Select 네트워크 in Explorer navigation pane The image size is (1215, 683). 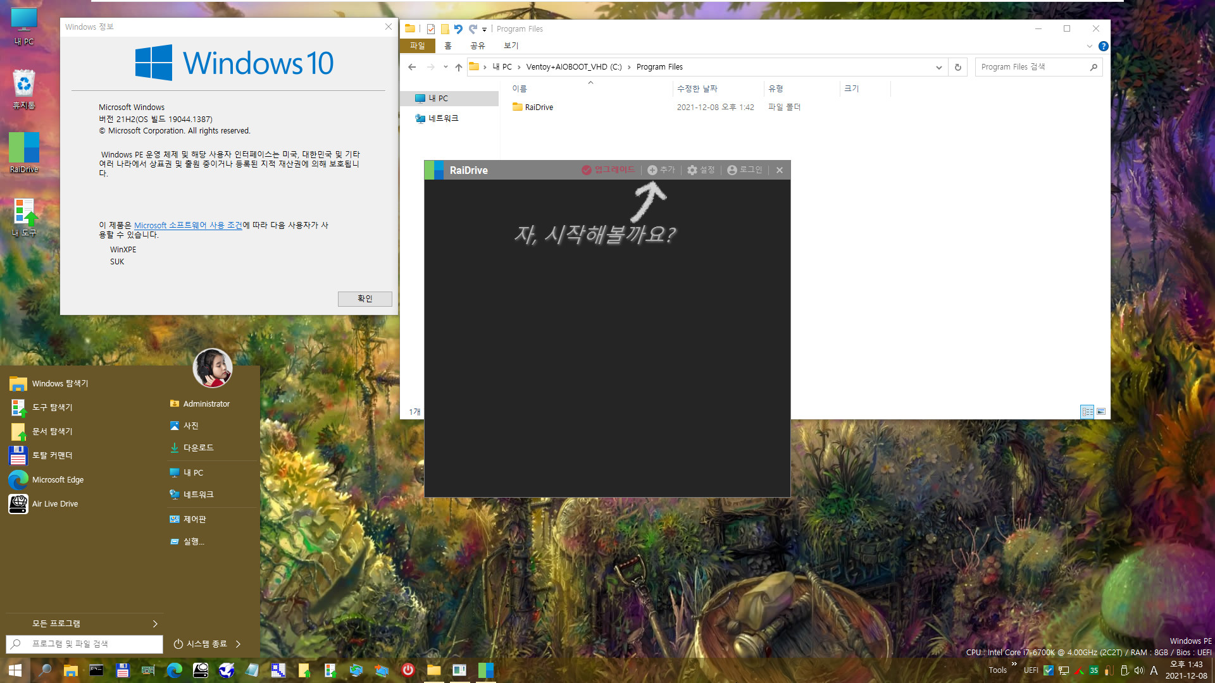pyautogui.click(x=437, y=118)
